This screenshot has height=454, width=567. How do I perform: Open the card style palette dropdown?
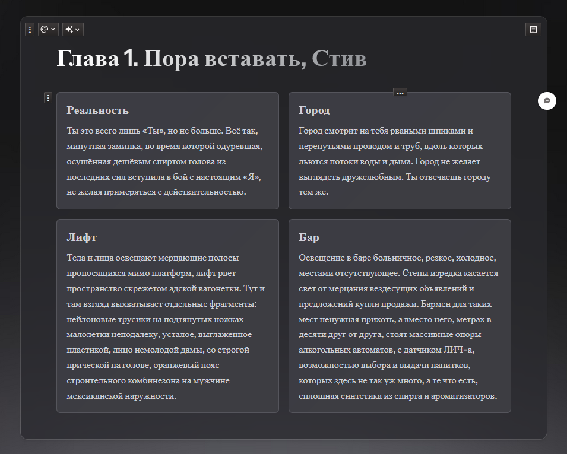(48, 29)
